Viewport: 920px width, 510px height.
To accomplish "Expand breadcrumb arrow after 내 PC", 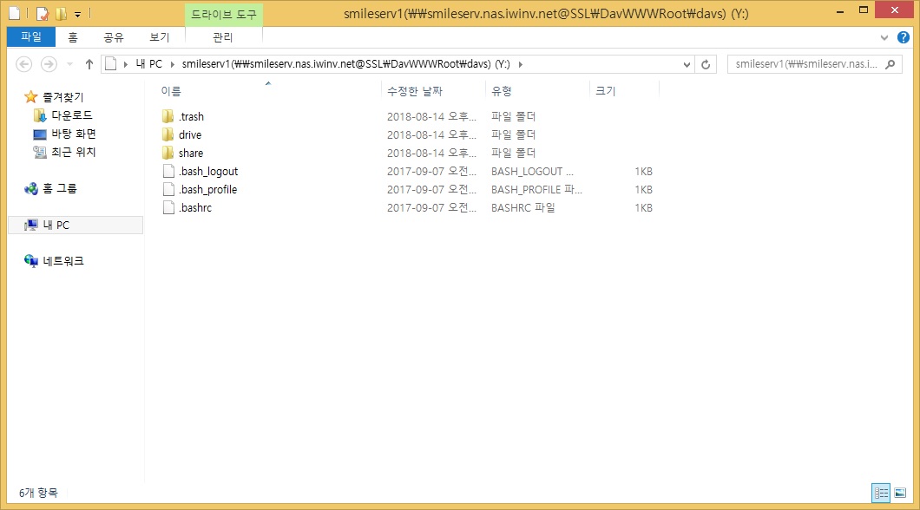I will (173, 64).
